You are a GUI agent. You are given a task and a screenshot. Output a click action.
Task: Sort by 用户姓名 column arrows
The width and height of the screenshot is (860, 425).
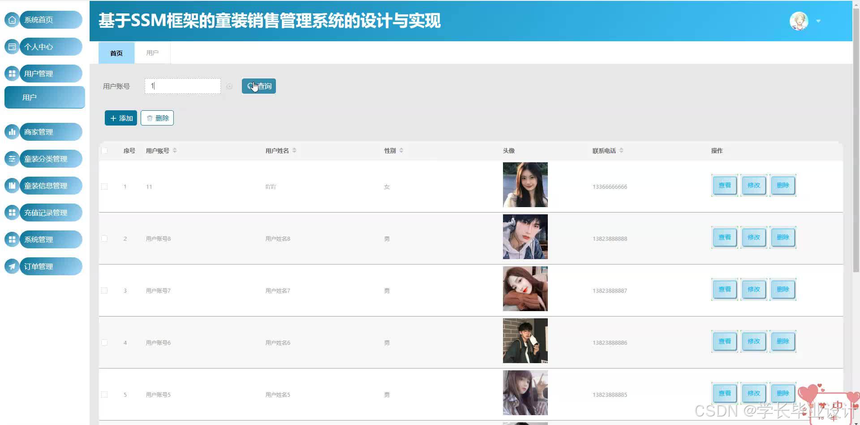pos(294,151)
